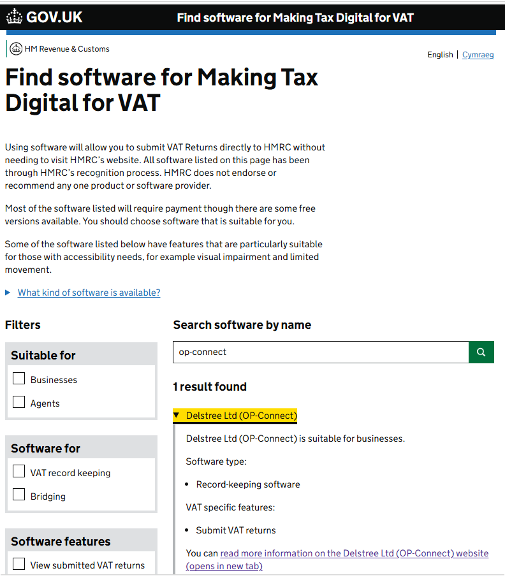The image size is (505, 580).
Task: Click the Search software by name heading
Action: pyautogui.click(x=242, y=325)
